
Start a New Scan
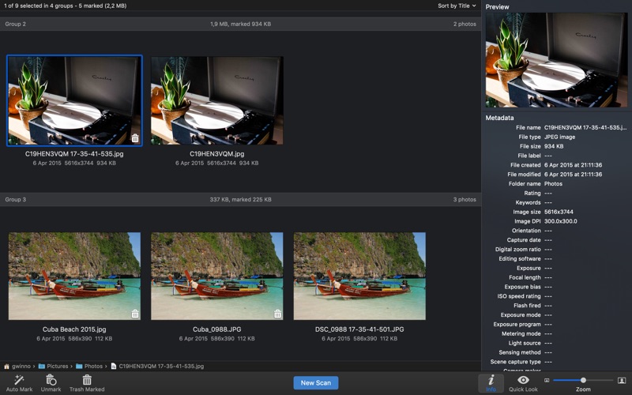click(315, 383)
